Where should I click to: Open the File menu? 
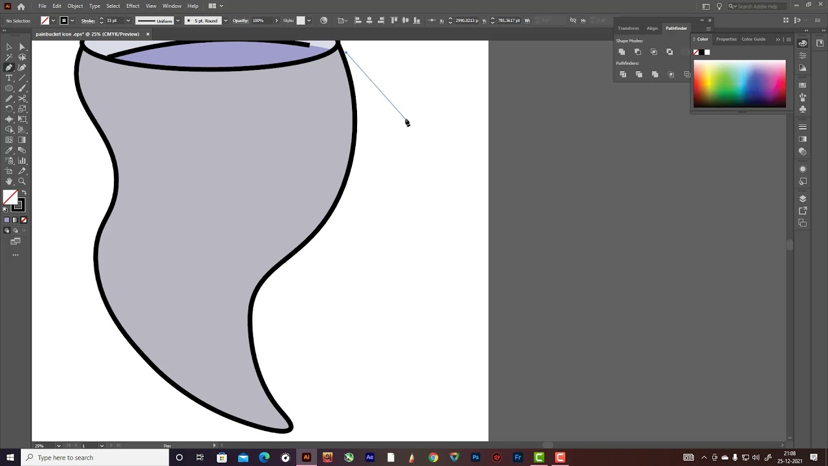click(x=42, y=6)
